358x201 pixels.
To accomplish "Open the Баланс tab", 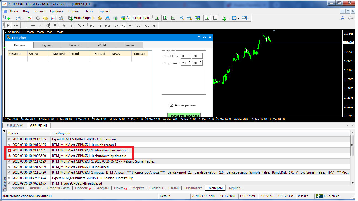I will click(x=129, y=45).
